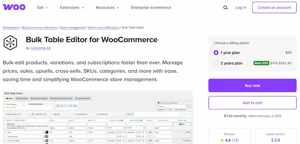Screen dimensions: 300x144
Task: Open the Select dropdown under Cost of goods
Action: (x=163, y=128)
